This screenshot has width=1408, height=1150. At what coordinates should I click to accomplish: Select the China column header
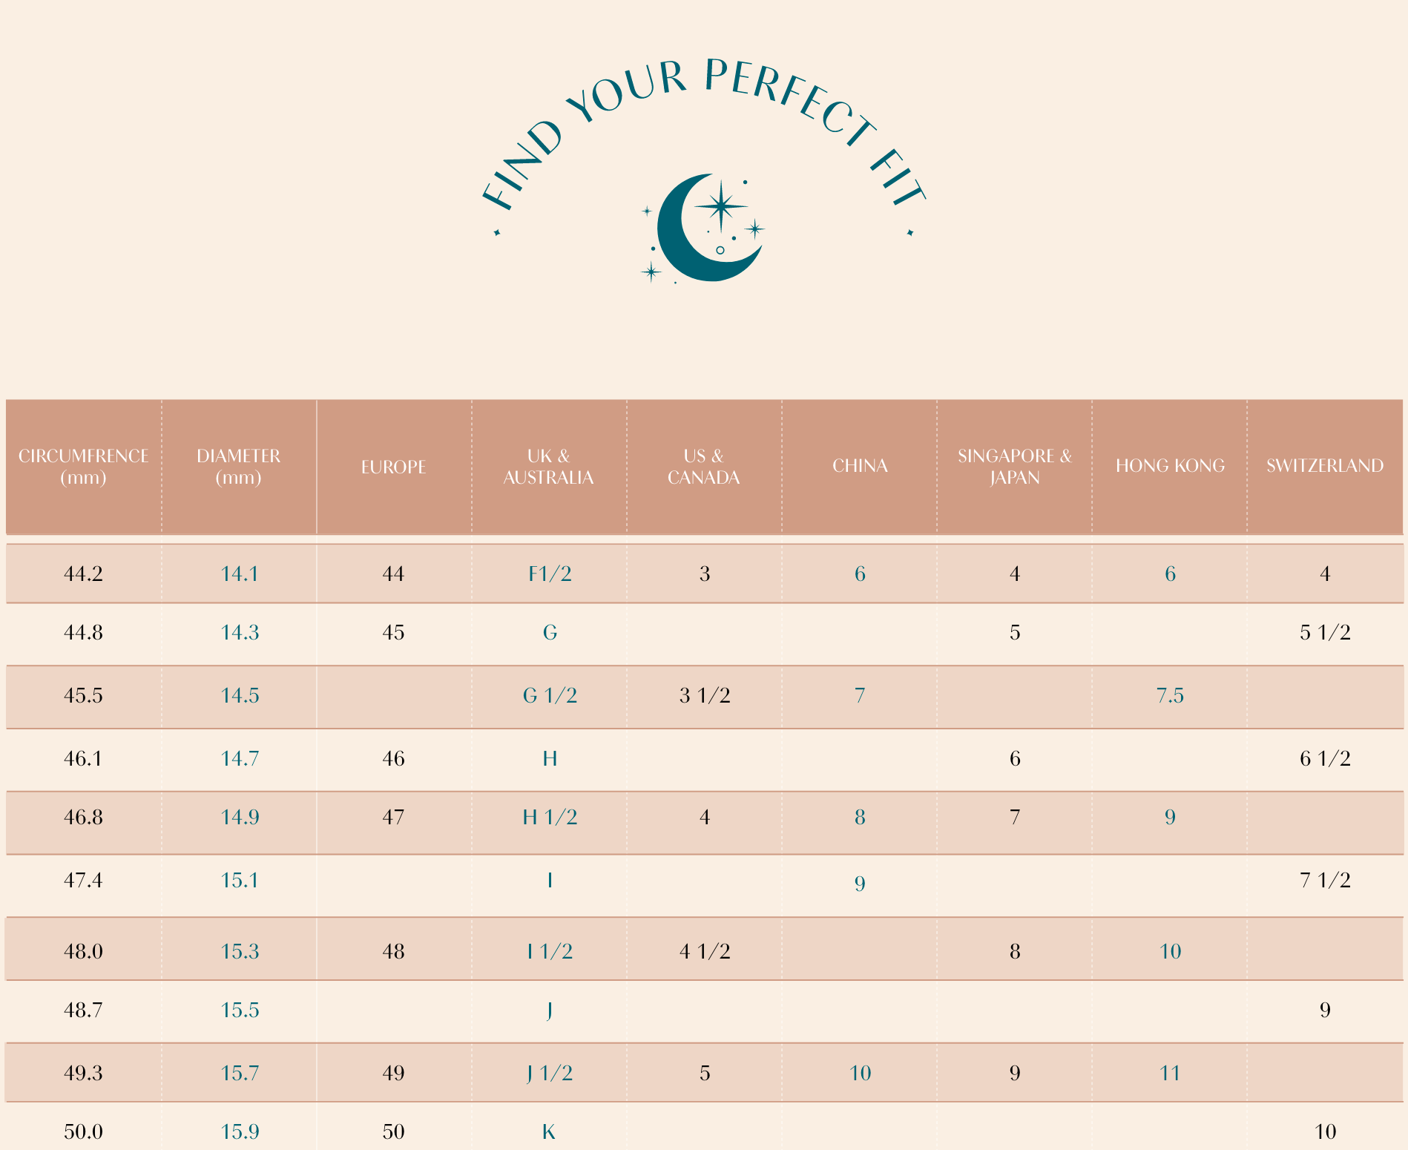click(860, 466)
